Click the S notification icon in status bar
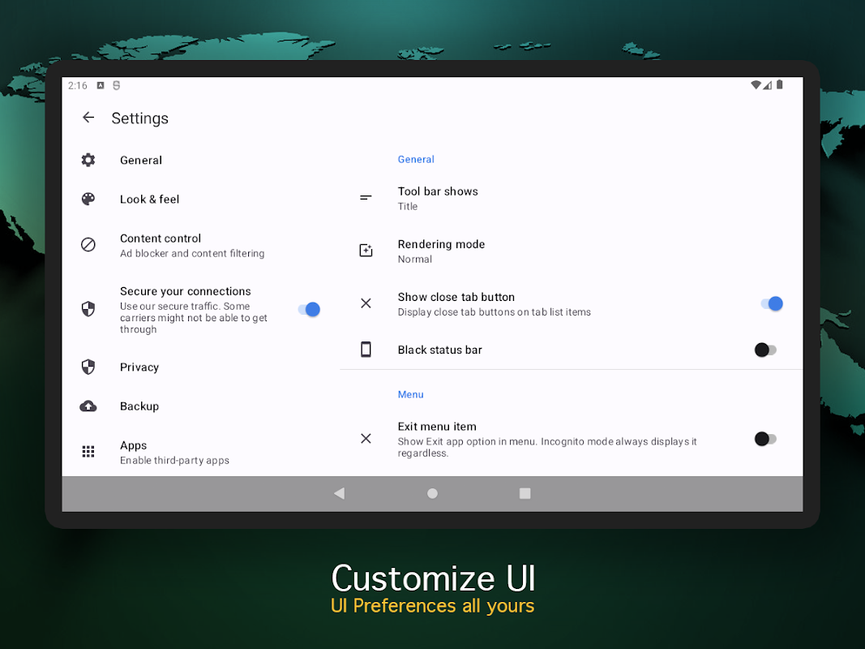Viewport: 865px width, 649px height. (117, 85)
